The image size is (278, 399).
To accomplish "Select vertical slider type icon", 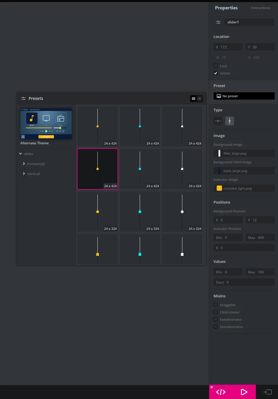I will (x=230, y=121).
